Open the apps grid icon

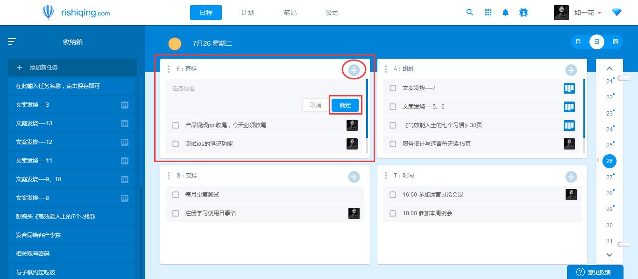[x=488, y=13]
